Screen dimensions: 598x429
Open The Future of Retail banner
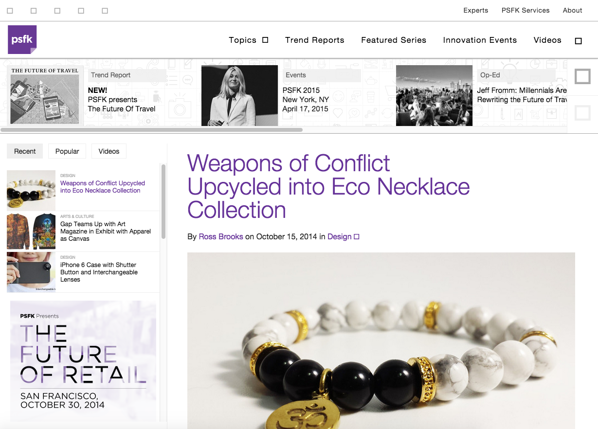pos(83,360)
